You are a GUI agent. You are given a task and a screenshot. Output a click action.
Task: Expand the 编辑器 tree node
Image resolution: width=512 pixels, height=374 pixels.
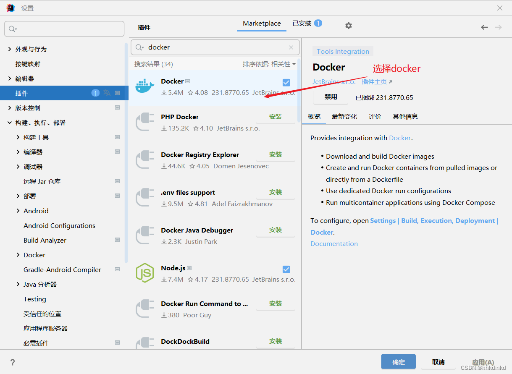10,78
